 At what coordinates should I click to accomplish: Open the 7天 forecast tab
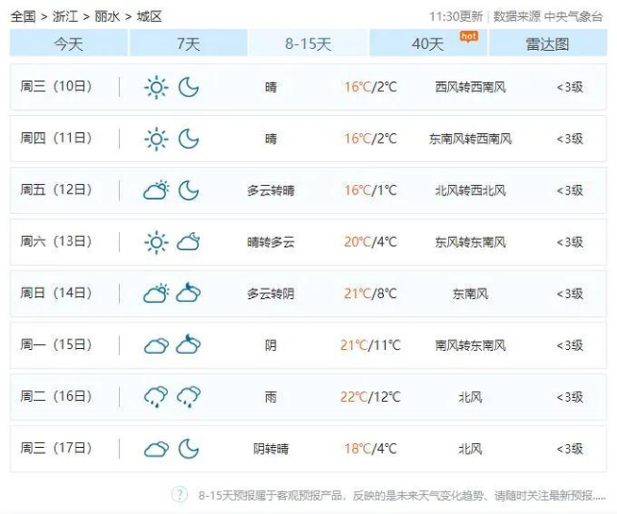188,43
